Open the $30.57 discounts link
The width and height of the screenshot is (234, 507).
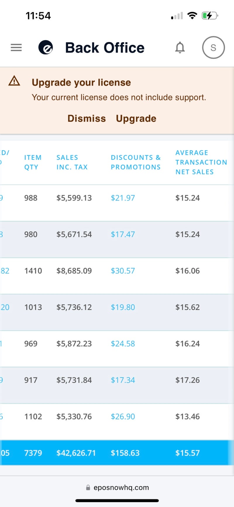pos(123,271)
